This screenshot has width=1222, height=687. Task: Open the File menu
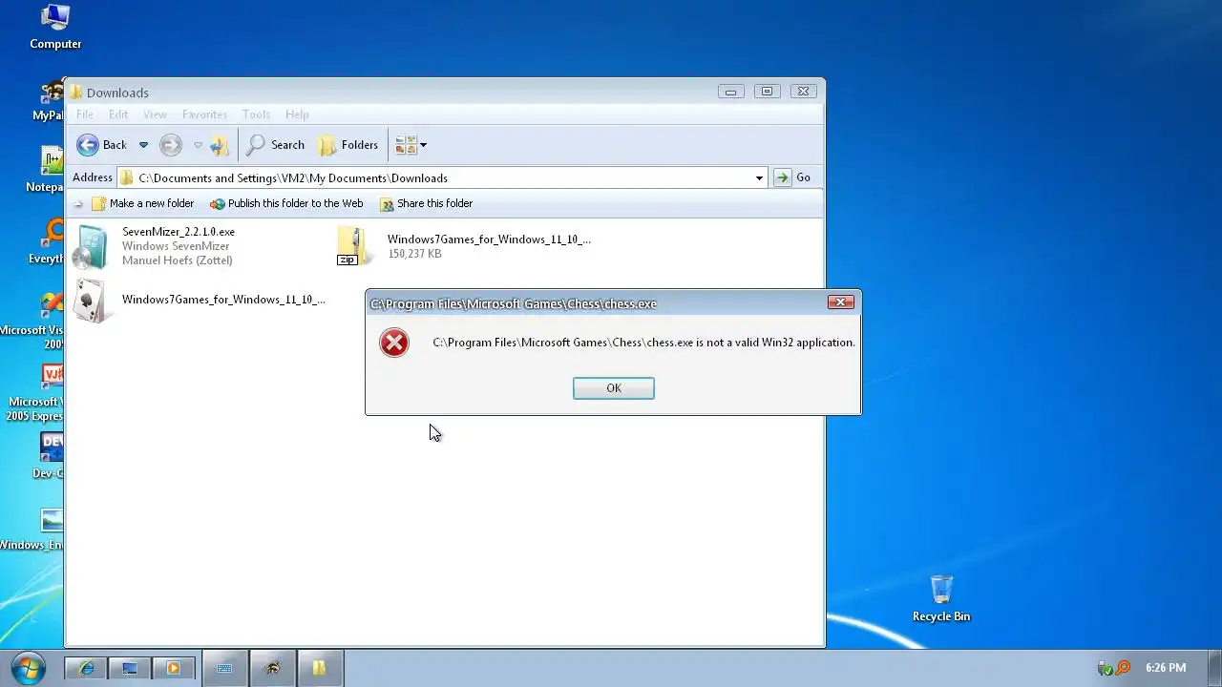[85, 114]
